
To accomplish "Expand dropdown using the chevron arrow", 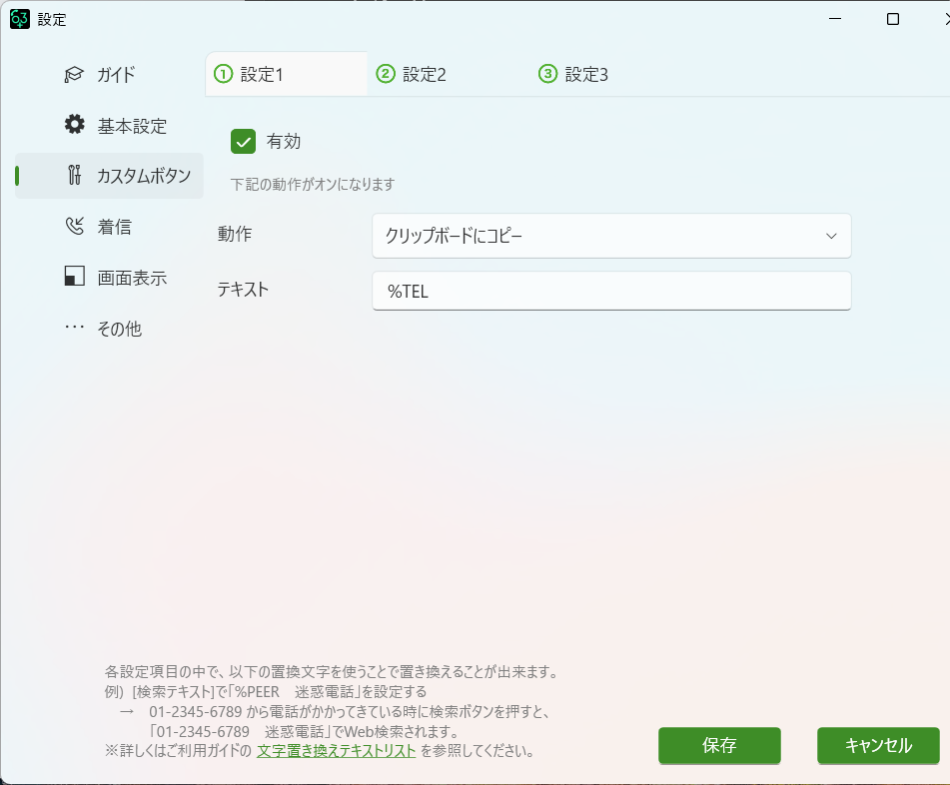I will click(831, 236).
